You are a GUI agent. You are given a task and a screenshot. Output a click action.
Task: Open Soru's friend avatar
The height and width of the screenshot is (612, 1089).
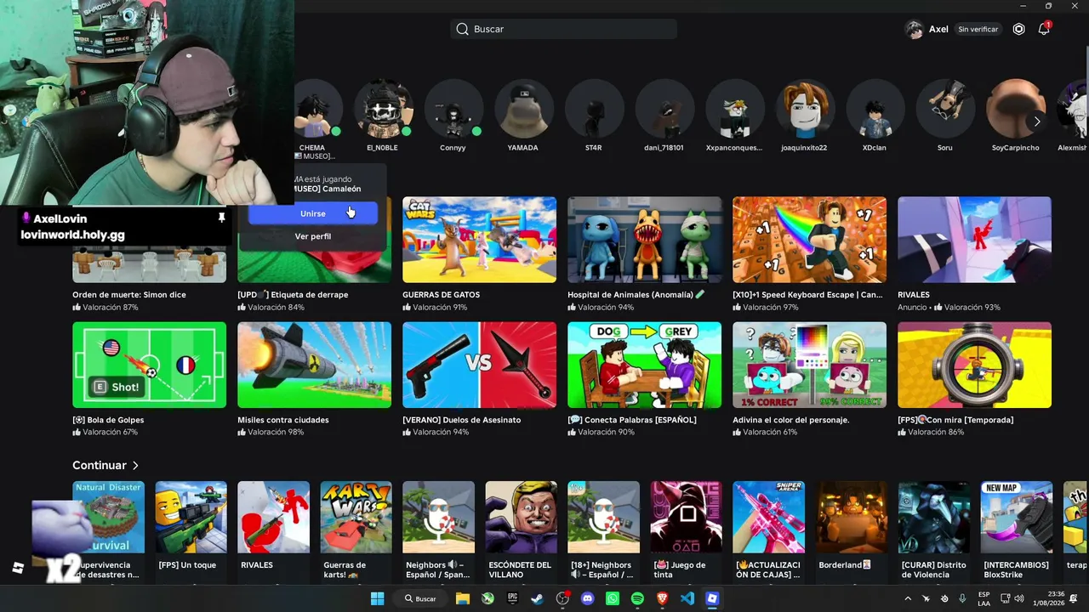click(x=944, y=109)
